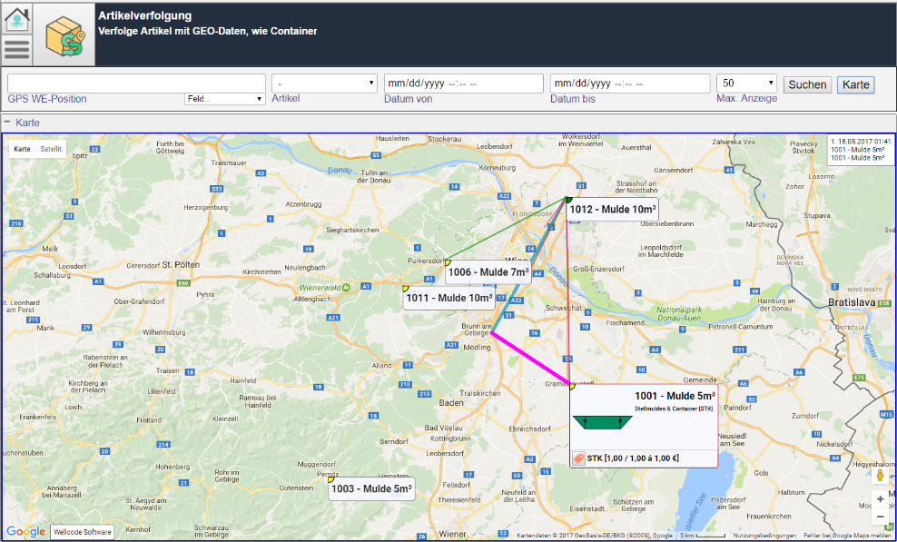This screenshot has width=897, height=542.
Task: Click the yellow marker at 1011 label
Action: click(406, 289)
